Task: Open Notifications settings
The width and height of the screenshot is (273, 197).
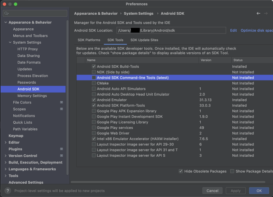Action: (24, 116)
